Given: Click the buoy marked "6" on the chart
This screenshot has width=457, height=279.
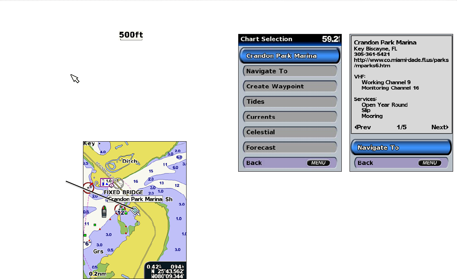Looking at the screenshot, I should click(x=87, y=243).
